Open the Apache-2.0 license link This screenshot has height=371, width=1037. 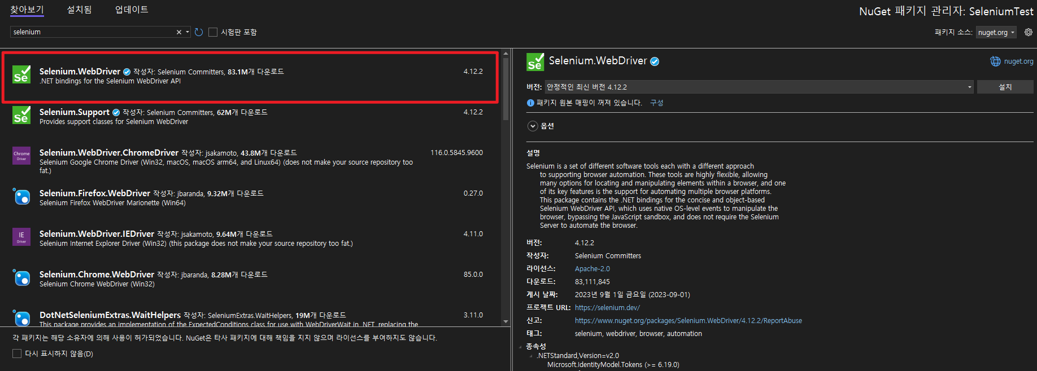click(592, 269)
